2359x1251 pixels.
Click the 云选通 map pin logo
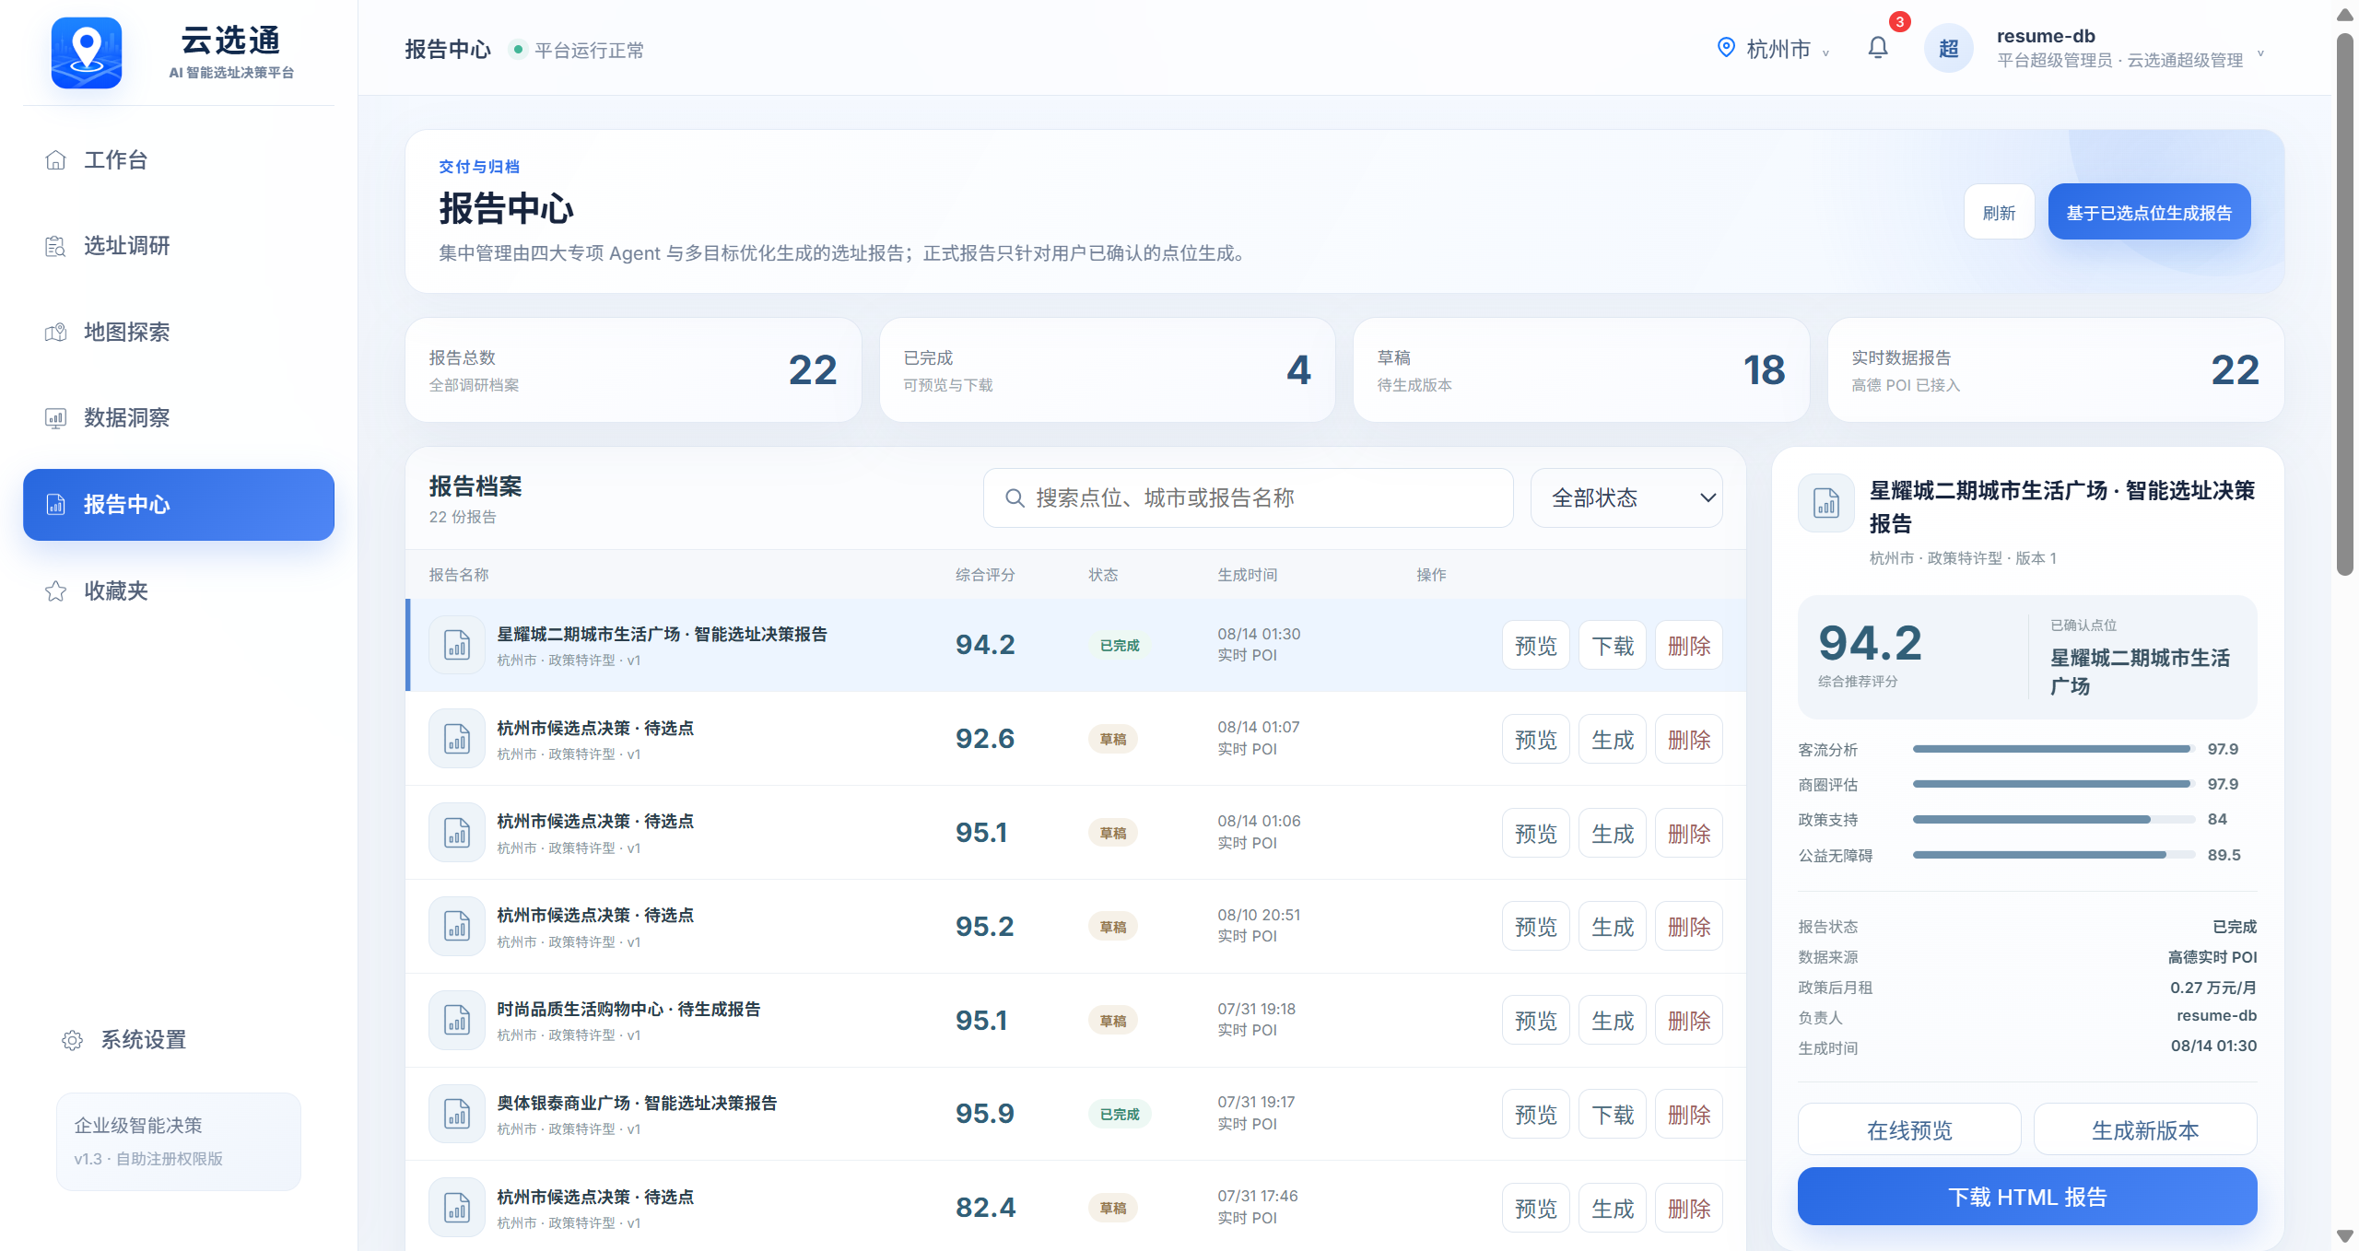(x=87, y=53)
